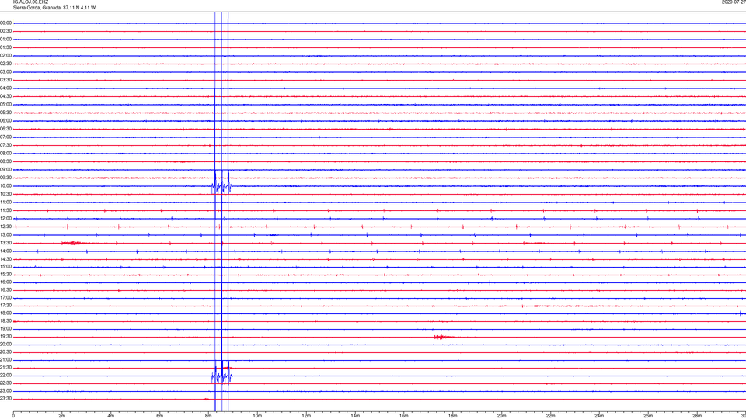Pick the 04:30 trace label
Screen dimensions: 746x419
point(5,96)
